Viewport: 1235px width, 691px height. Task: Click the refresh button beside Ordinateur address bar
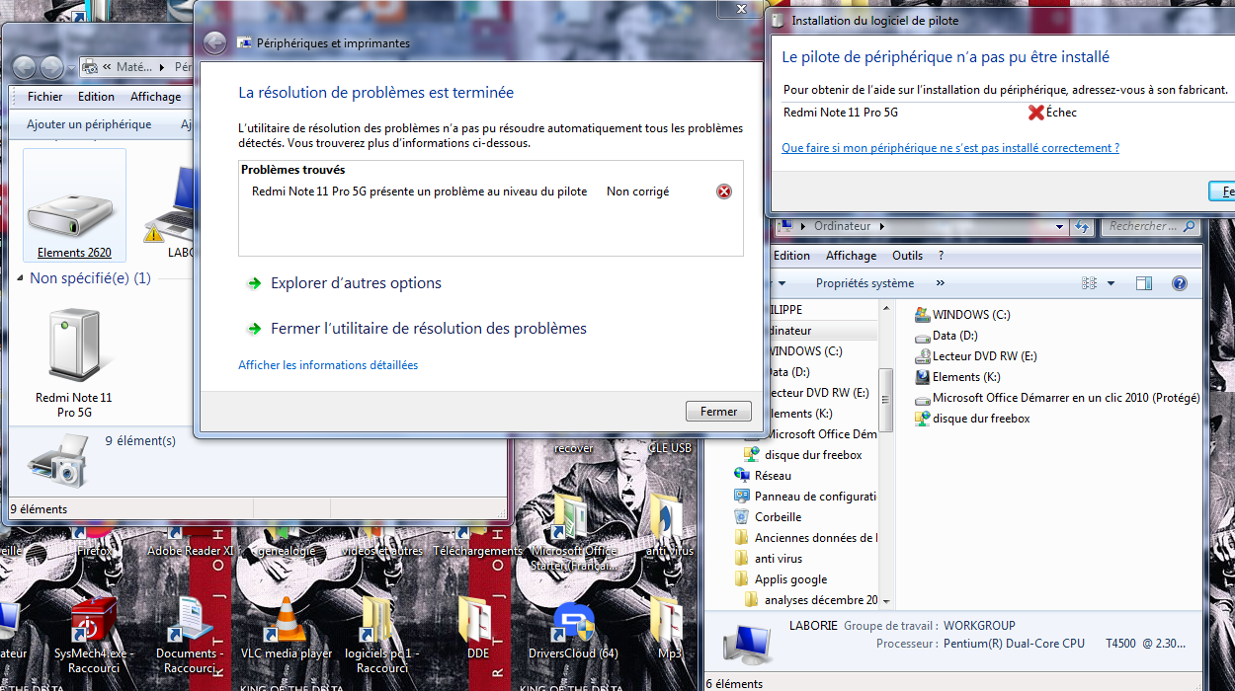1082,226
